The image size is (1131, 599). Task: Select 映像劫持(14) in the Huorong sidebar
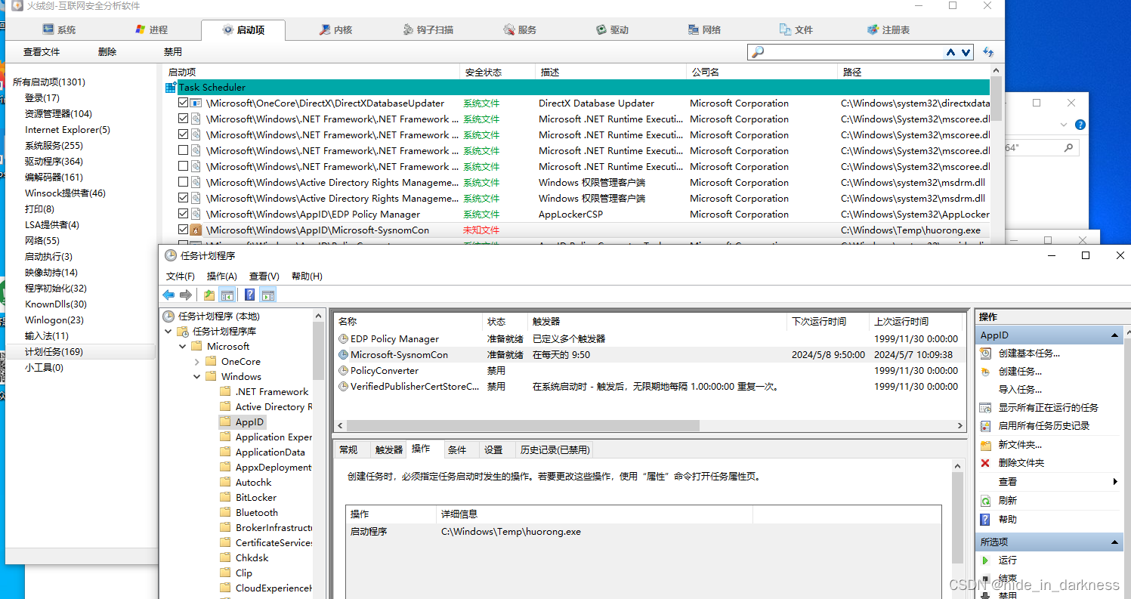pyautogui.click(x=51, y=273)
